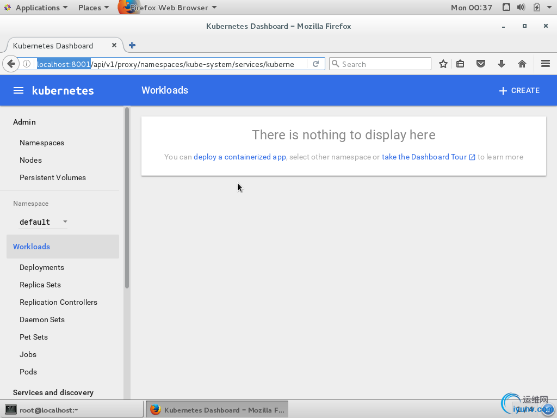Close the Kubernetes Dashboard tab
This screenshot has width=557, height=418.
[114, 46]
